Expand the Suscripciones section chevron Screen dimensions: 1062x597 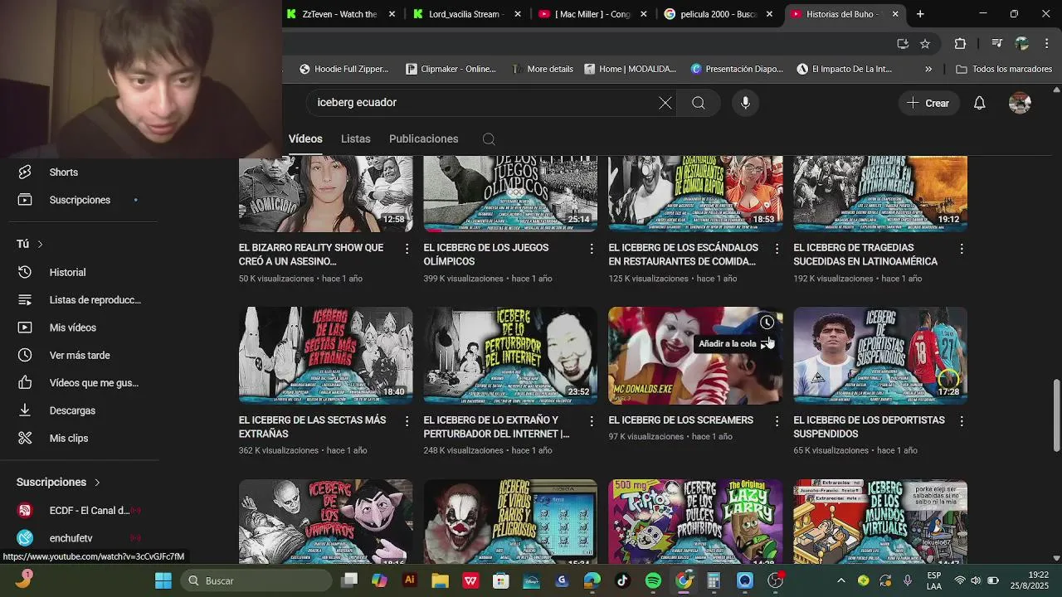click(x=97, y=482)
